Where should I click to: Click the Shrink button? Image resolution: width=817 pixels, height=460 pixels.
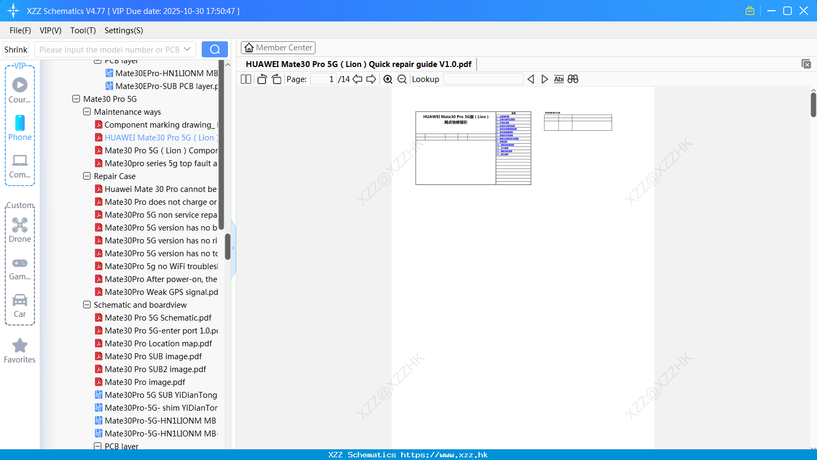point(16,49)
